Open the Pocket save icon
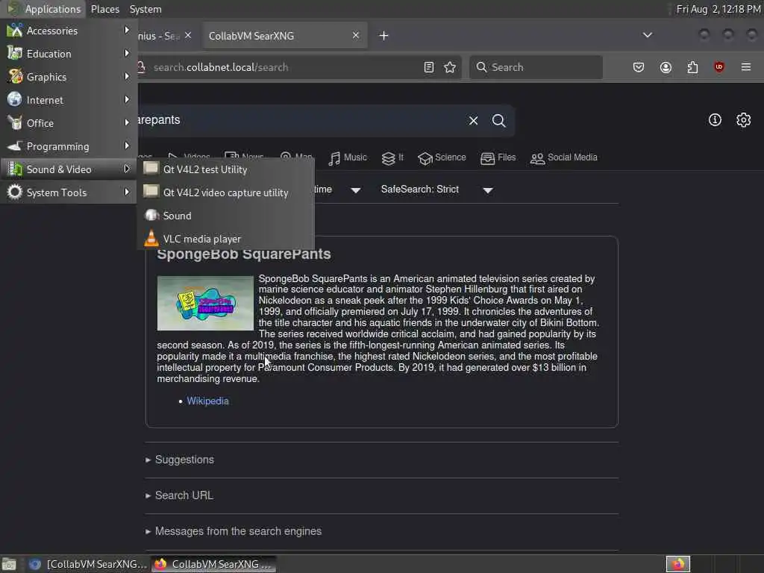 (639, 67)
